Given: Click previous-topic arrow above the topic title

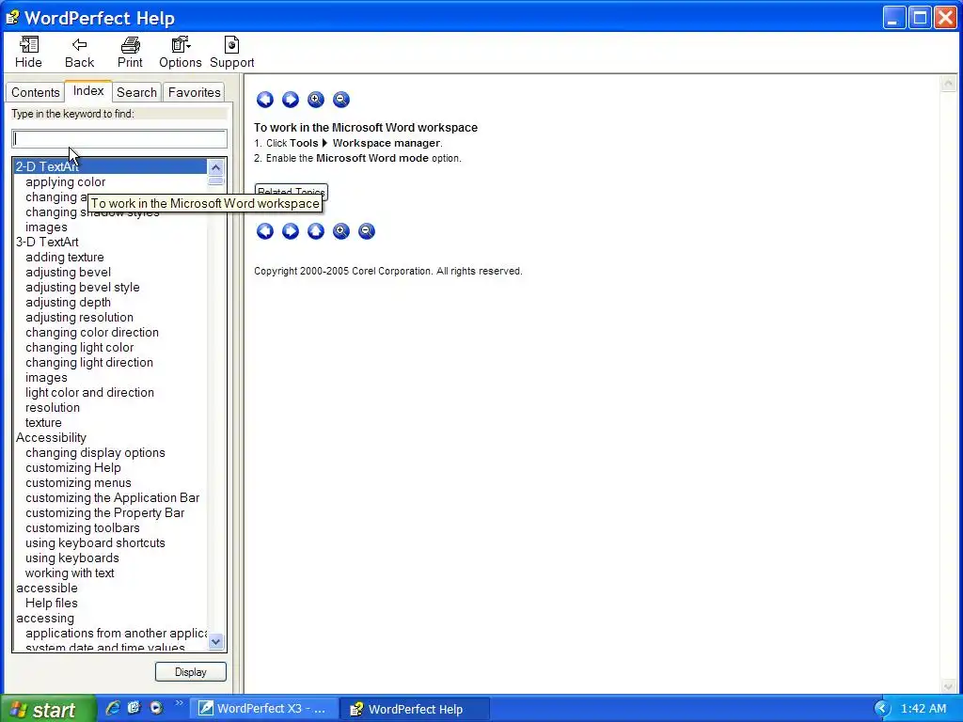Looking at the screenshot, I should (x=264, y=100).
